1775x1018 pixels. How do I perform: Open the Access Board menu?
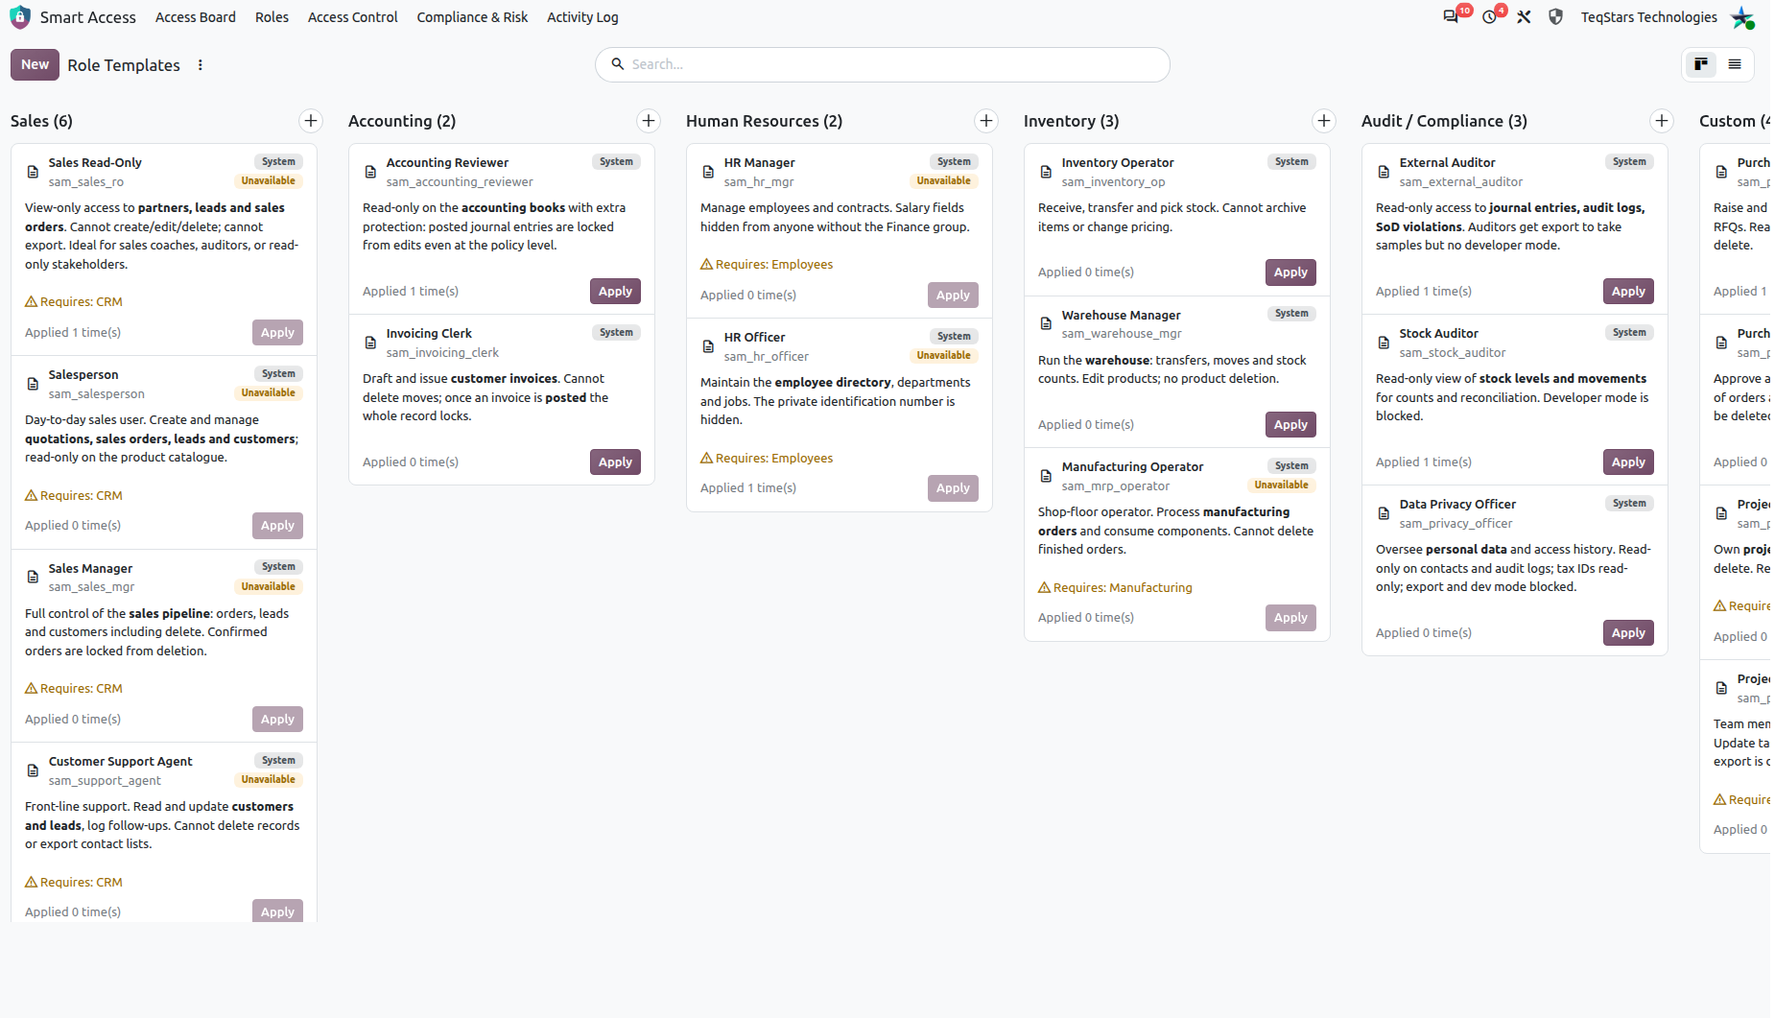(196, 17)
